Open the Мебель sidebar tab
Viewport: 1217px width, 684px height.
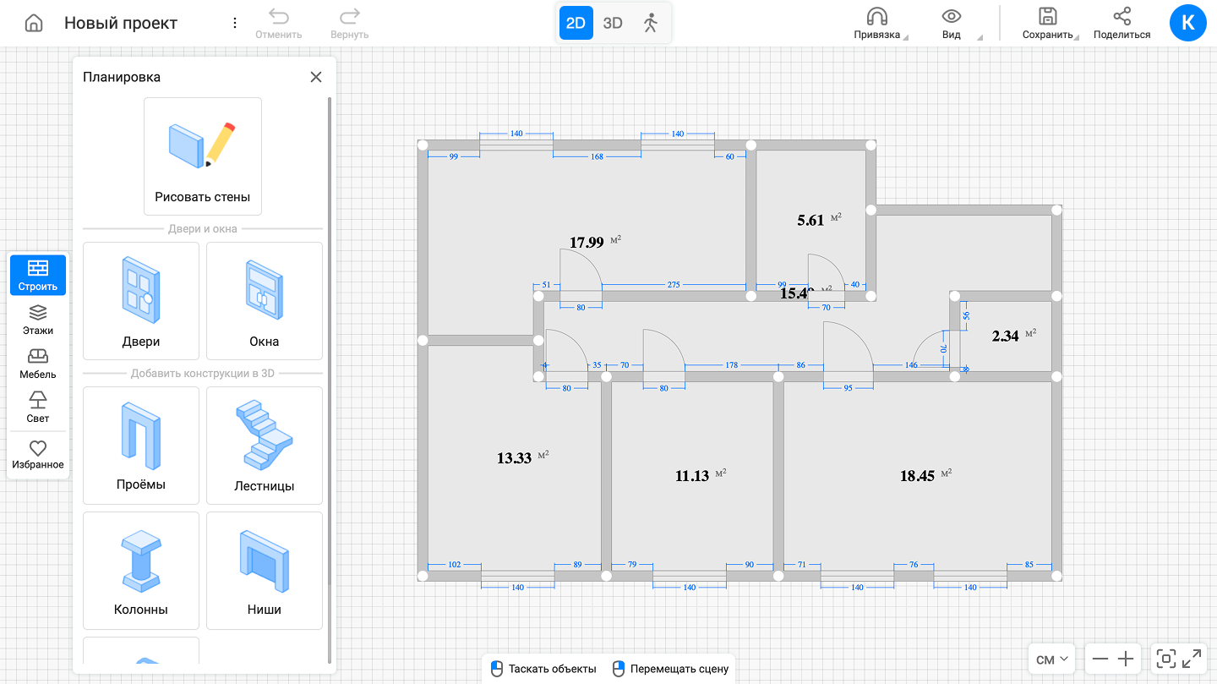[38, 364]
